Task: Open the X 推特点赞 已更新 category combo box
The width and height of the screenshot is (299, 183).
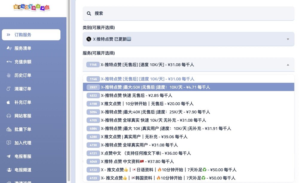Action: coord(188,39)
